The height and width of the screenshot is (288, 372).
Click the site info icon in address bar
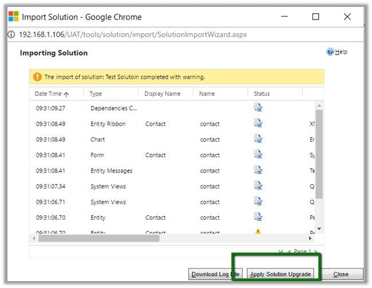[x=11, y=34]
